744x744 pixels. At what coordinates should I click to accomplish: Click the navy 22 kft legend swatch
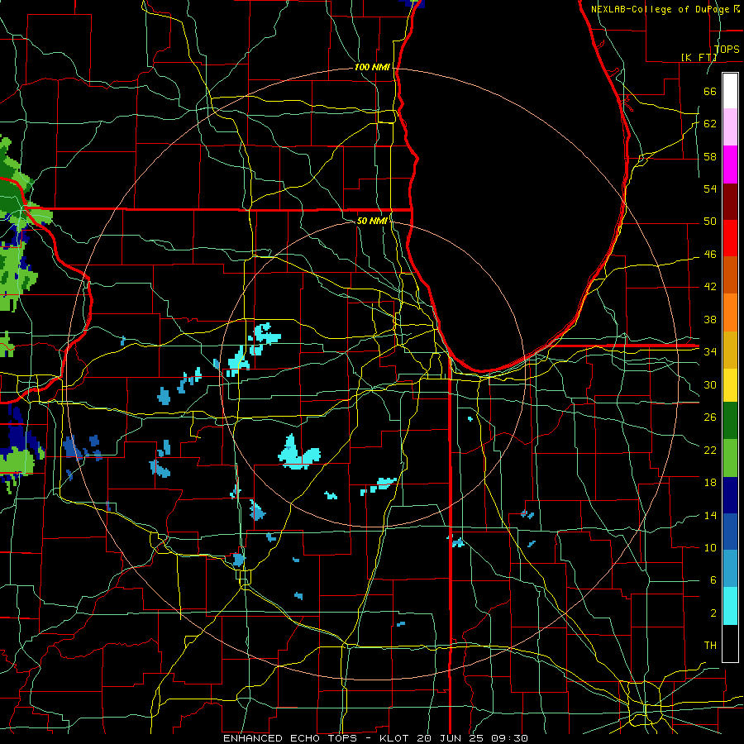click(x=730, y=495)
